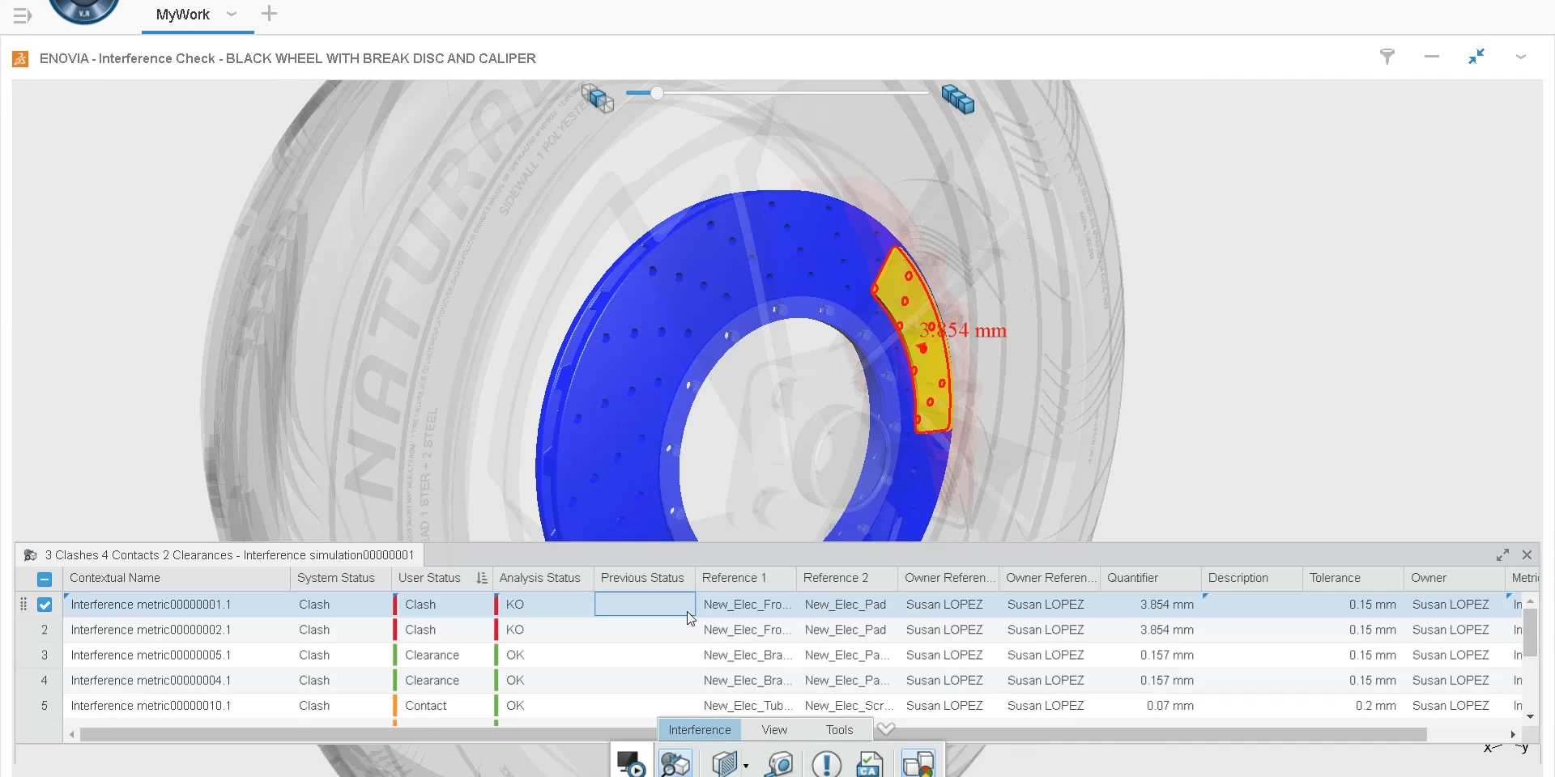Screen dimensions: 1555x777
Task: Sort by the User Status sort icon
Action: pyautogui.click(x=482, y=578)
